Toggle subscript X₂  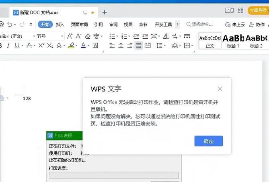pos(50,45)
